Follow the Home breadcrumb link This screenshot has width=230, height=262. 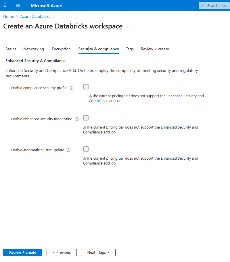tap(9, 17)
